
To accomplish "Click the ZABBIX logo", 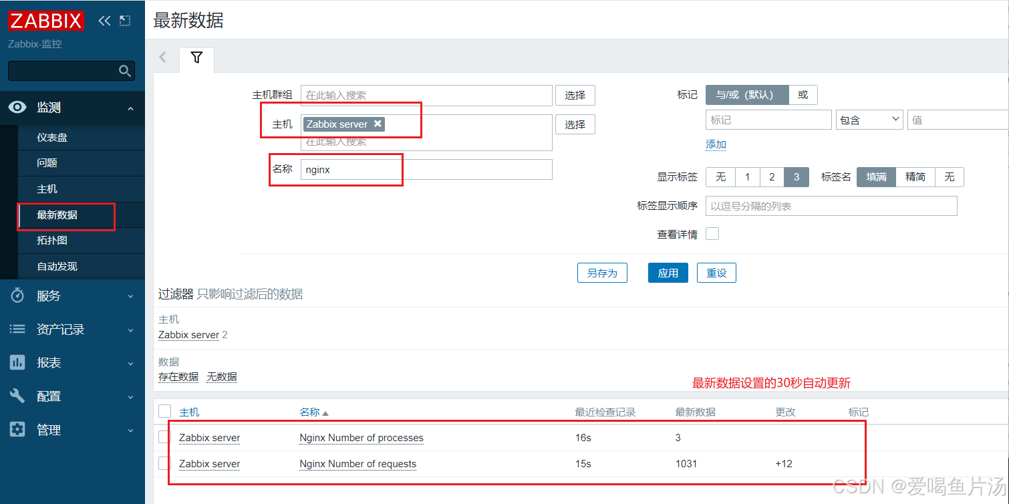I will 45,20.
